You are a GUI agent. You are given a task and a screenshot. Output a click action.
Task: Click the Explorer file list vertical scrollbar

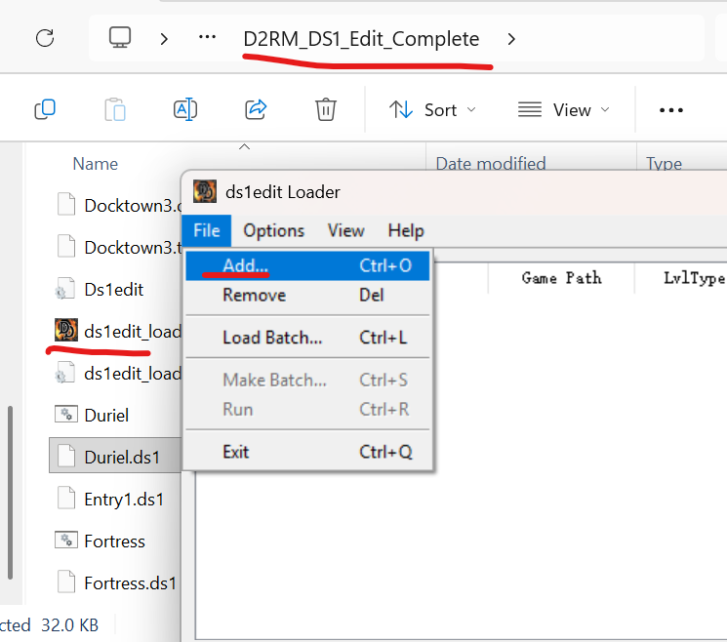pyautogui.click(x=10, y=493)
